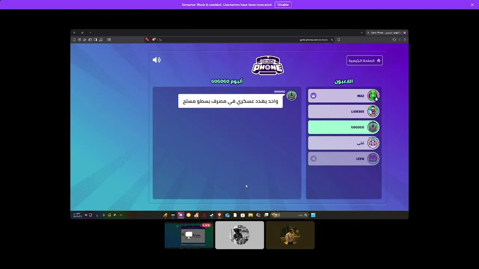Click taskbar volume speaker icon
479x269 pixels.
[x=86, y=215]
